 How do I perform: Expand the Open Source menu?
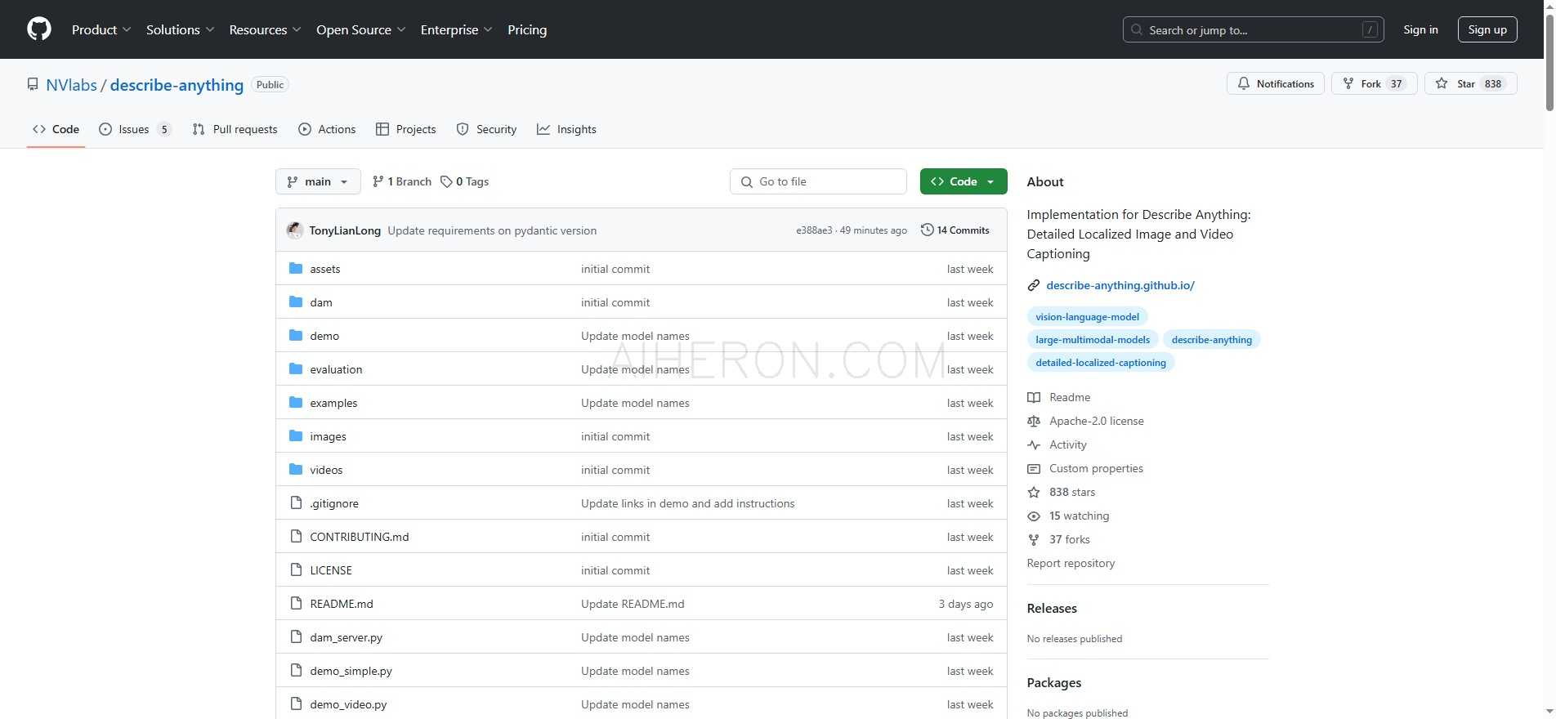(360, 29)
